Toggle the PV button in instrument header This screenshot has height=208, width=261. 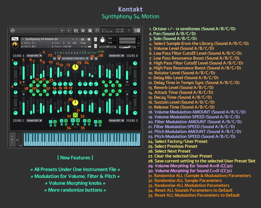138,46
